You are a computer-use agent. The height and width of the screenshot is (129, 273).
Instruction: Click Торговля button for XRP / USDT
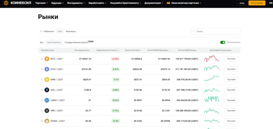tap(231, 111)
